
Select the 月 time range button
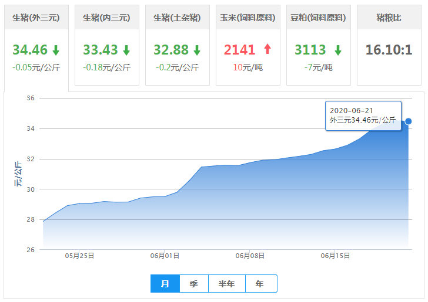coord(165,284)
